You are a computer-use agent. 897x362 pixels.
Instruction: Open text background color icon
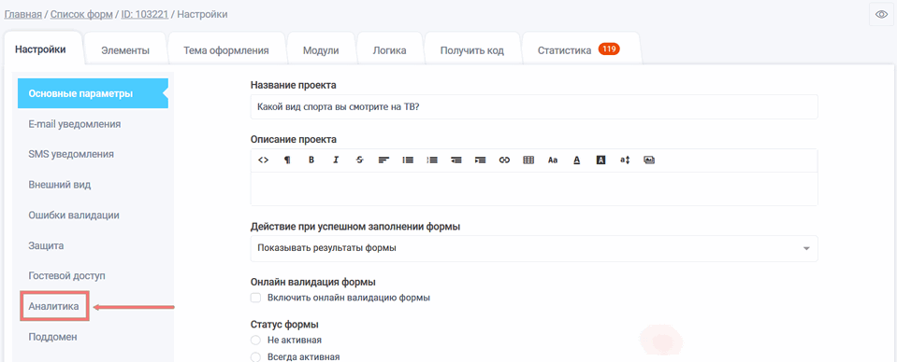click(600, 160)
